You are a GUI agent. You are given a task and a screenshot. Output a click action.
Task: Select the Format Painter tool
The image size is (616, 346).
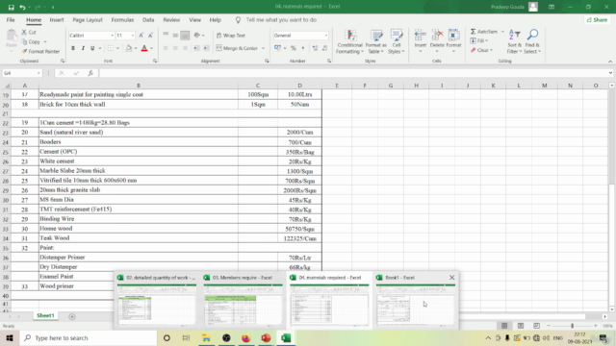tap(40, 51)
